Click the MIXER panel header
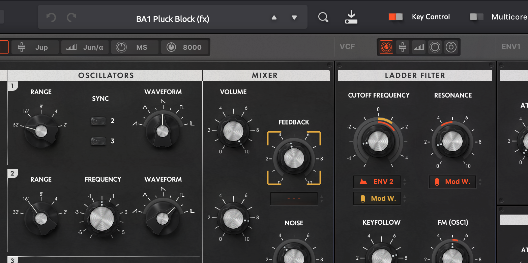 click(266, 75)
